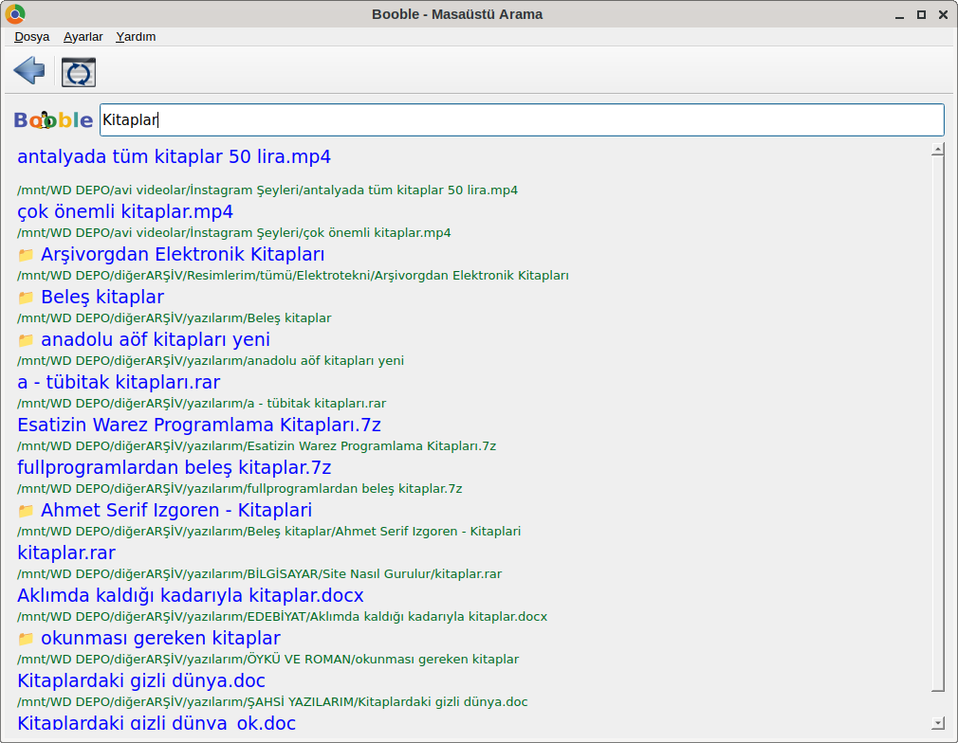Click in the search field containing Kitaplar
958x743 pixels.
522,120
